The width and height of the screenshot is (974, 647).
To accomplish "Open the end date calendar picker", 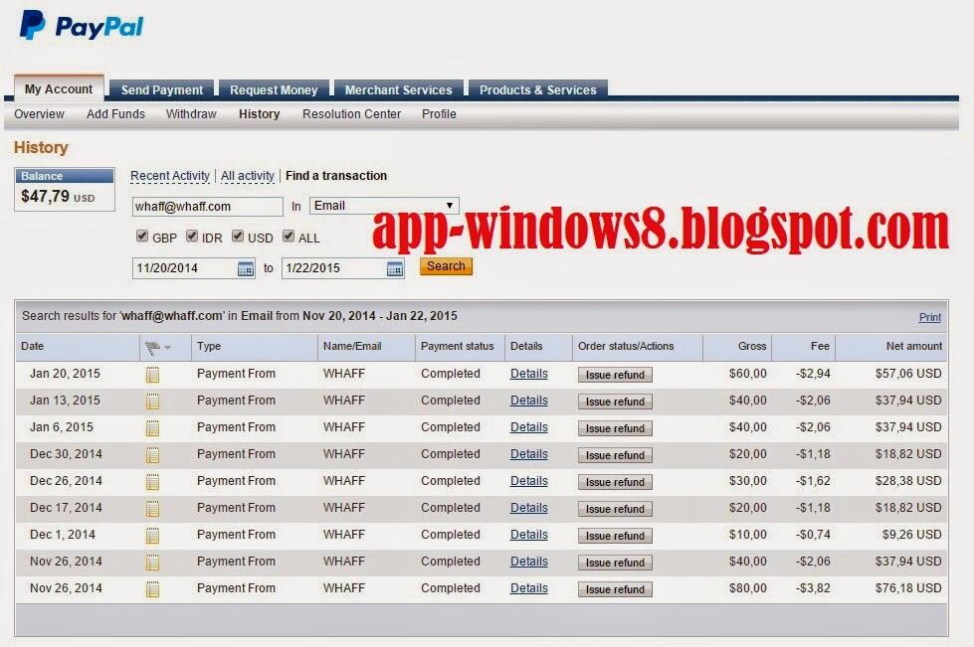I will (x=394, y=268).
